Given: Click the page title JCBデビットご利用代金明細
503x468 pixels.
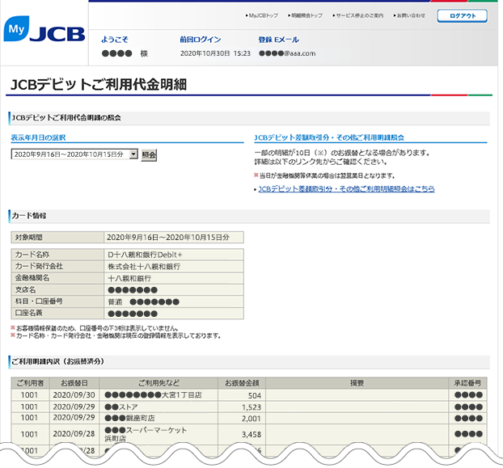Looking at the screenshot, I should (99, 85).
